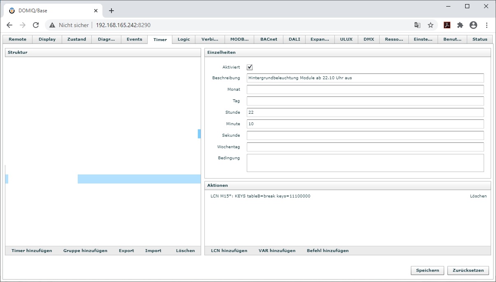Click the browser back arrow
Viewport: 496px width, 282px height.
click(9, 25)
